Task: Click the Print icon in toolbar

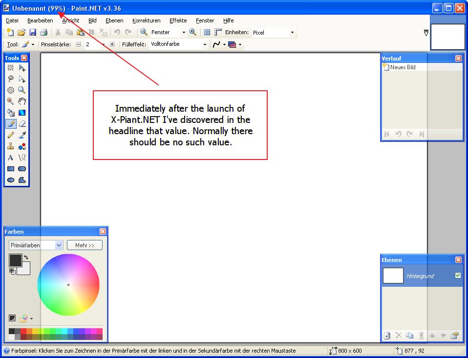Action: pos(44,32)
